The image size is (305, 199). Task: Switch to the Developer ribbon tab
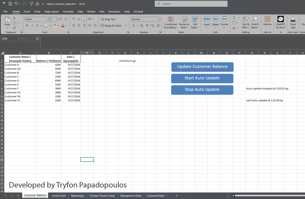[x=114, y=12]
